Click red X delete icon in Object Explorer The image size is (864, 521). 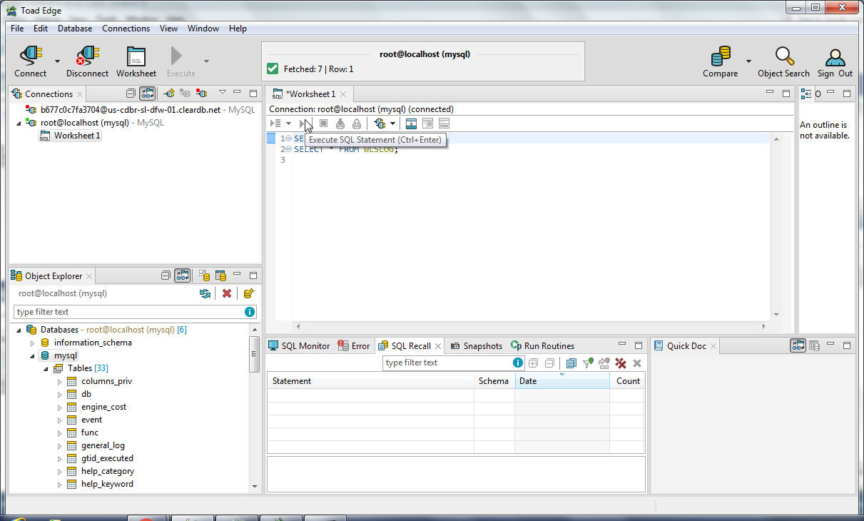[x=227, y=293]
